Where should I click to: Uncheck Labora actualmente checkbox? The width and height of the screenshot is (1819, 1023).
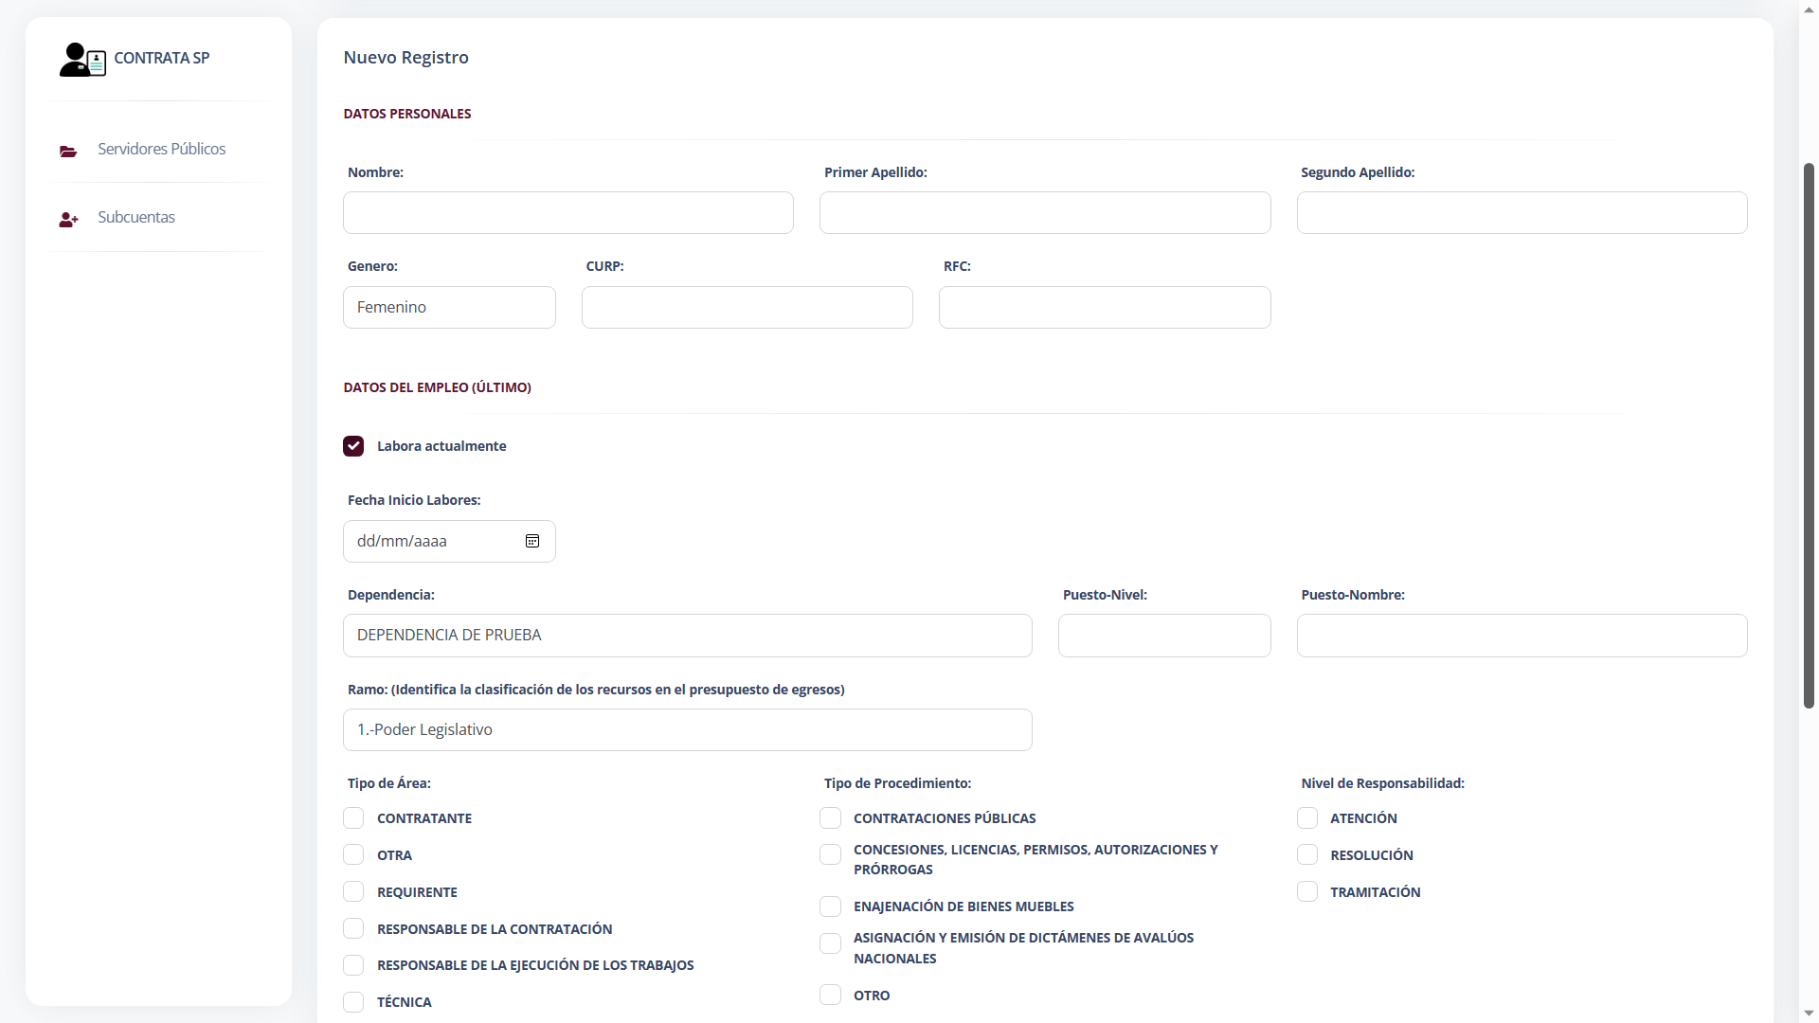353,446
